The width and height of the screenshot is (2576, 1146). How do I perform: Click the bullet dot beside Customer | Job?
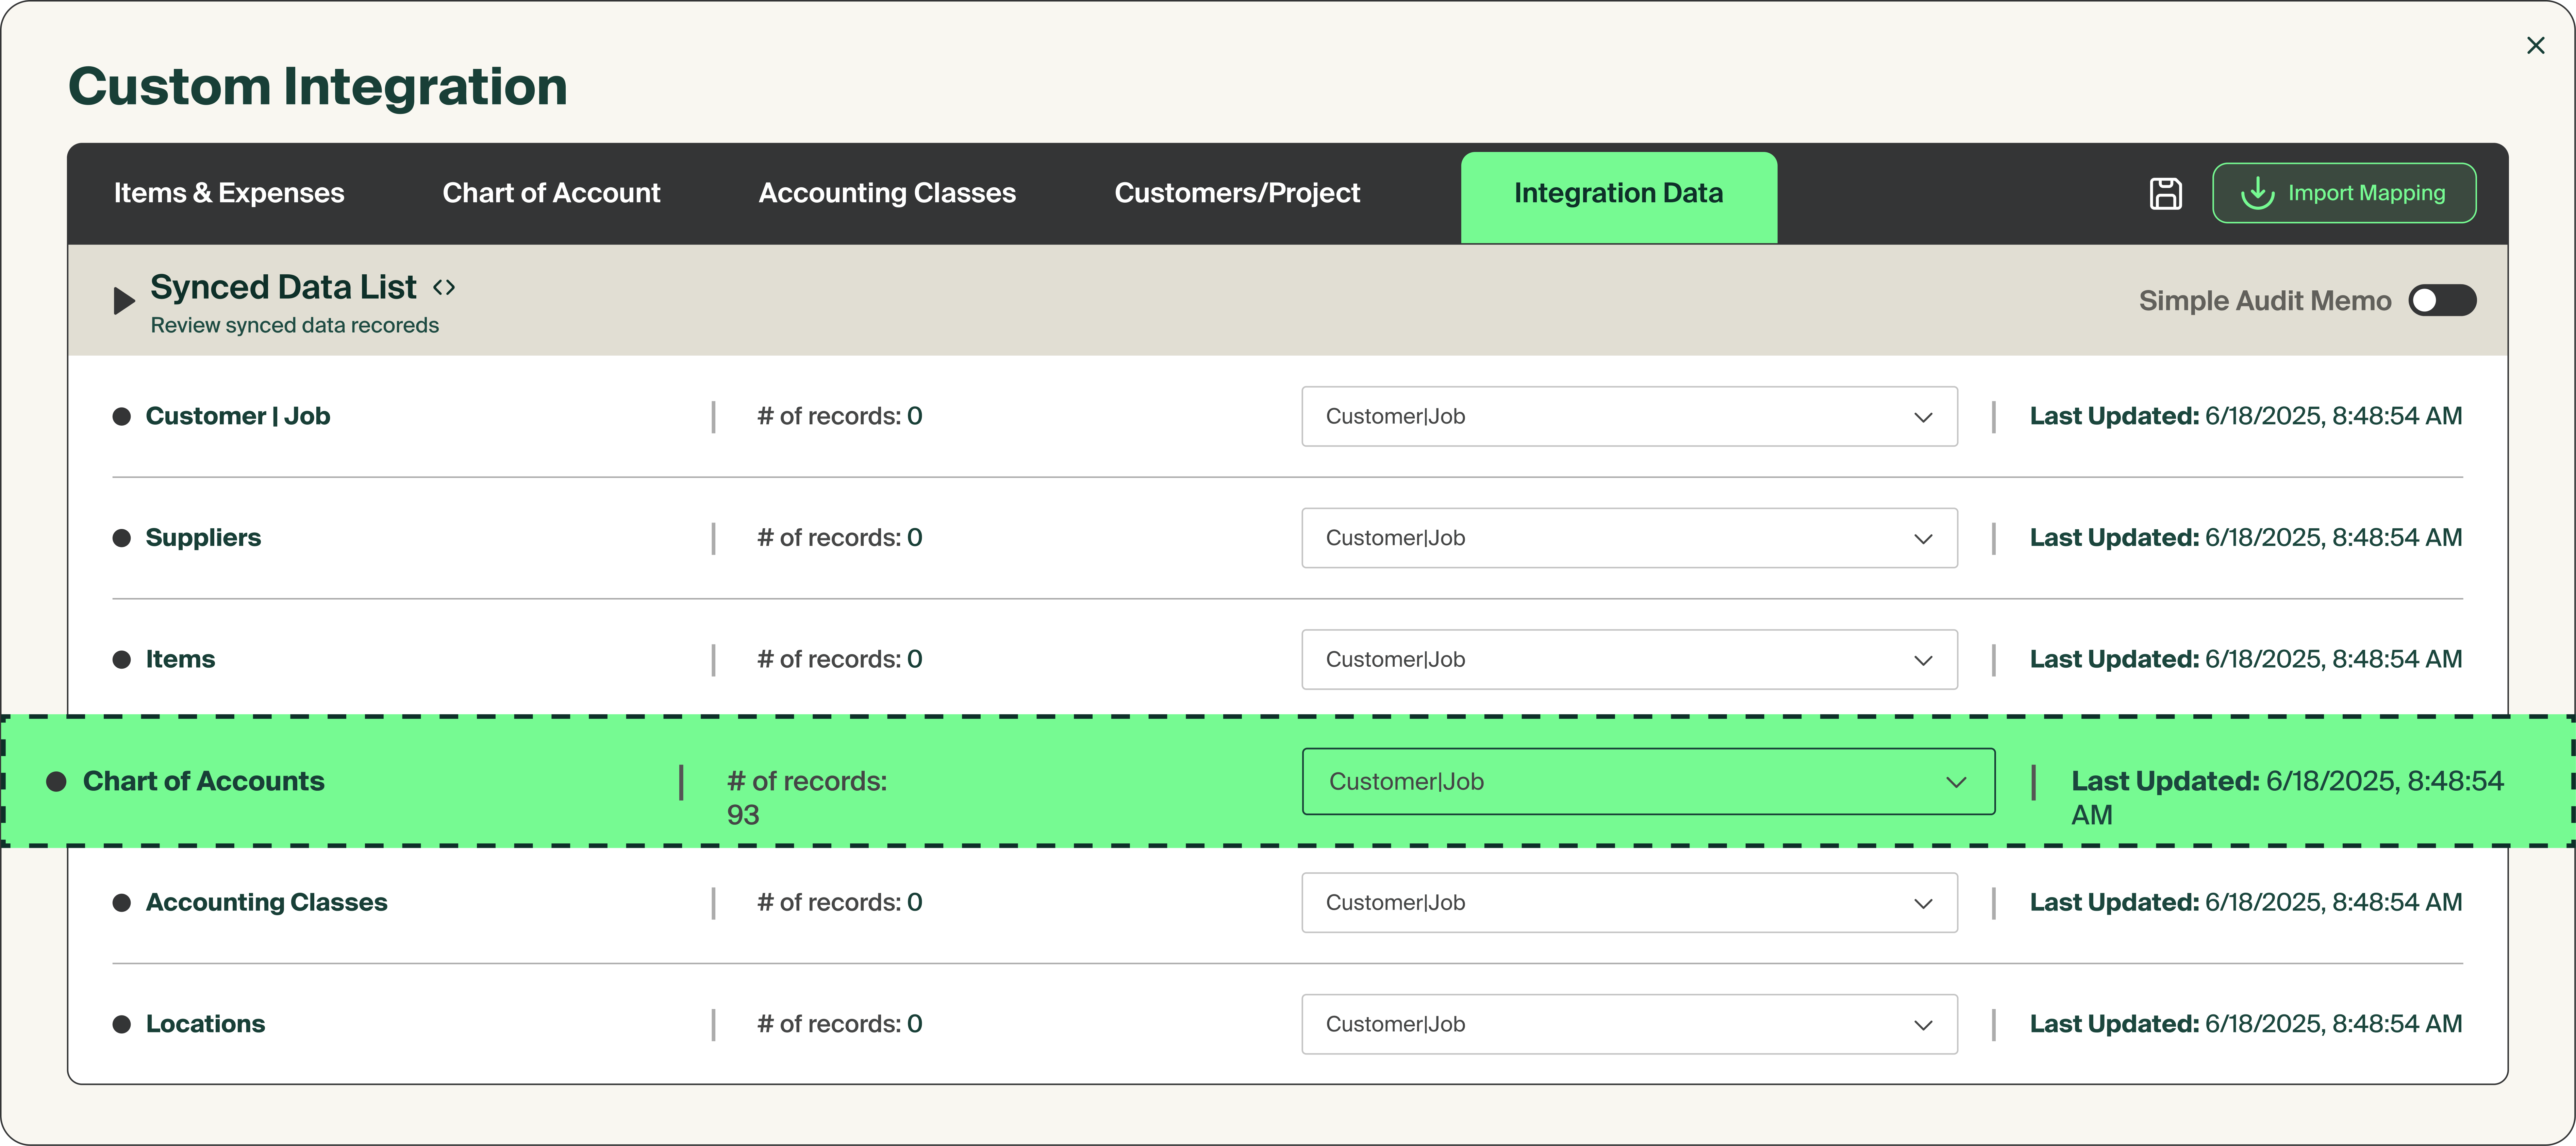(x=122, y=417)
